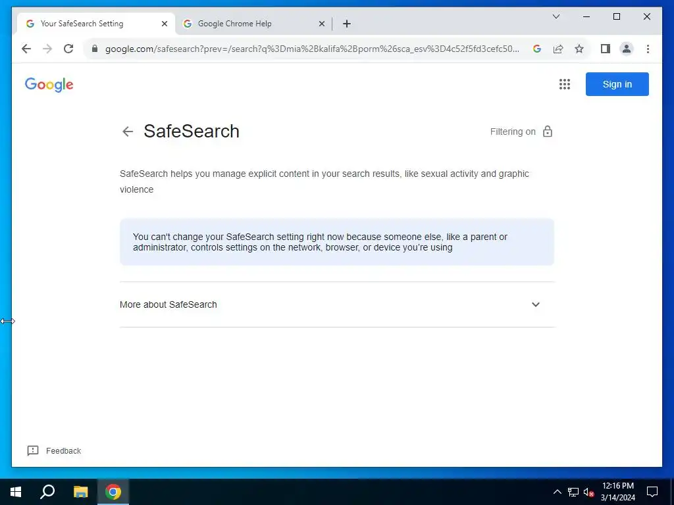Click the can't change SafeSearch setting notice
Screen dimensions: 674x505
[x=336, y=242]
